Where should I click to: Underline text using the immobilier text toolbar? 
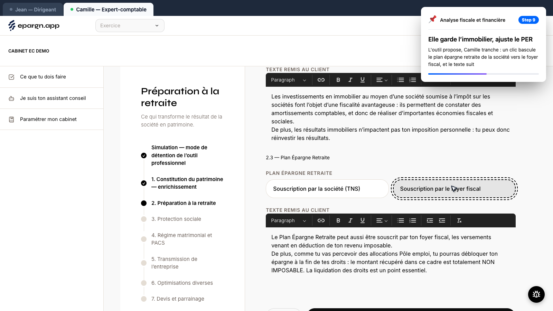pos(363,80)
